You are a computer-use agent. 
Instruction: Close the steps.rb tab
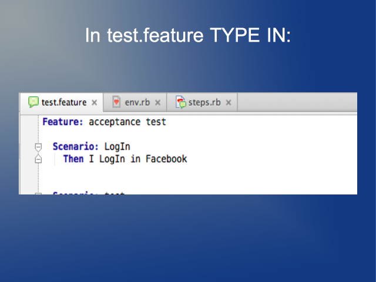coord(229,103)
